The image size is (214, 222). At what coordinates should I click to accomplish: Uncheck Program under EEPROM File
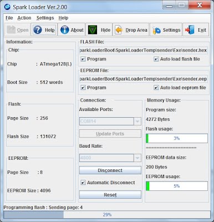click(x=83, y=88)
